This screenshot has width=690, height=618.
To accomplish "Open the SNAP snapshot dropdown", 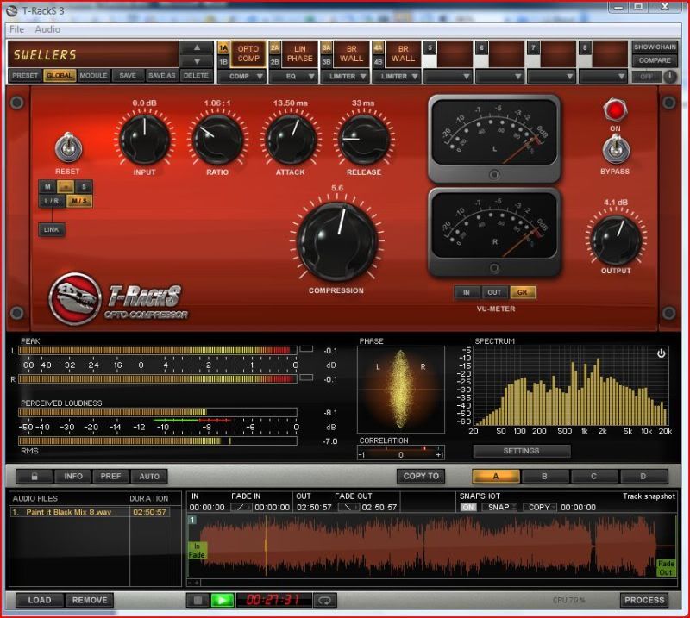I will (501, 507).
